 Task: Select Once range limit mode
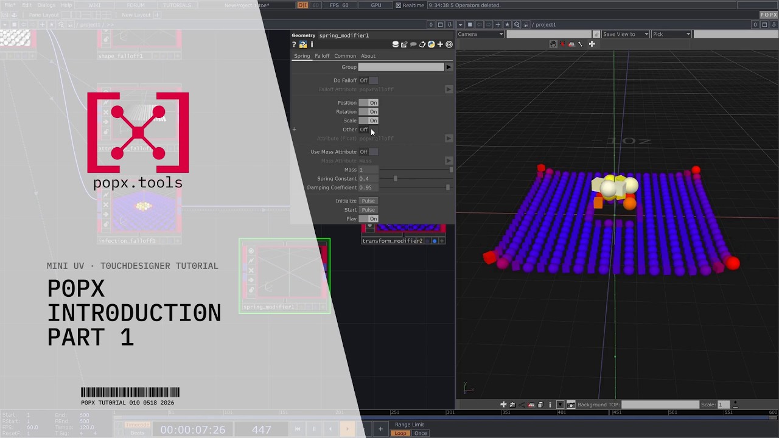pyautogui.click(x=421, y=433)
